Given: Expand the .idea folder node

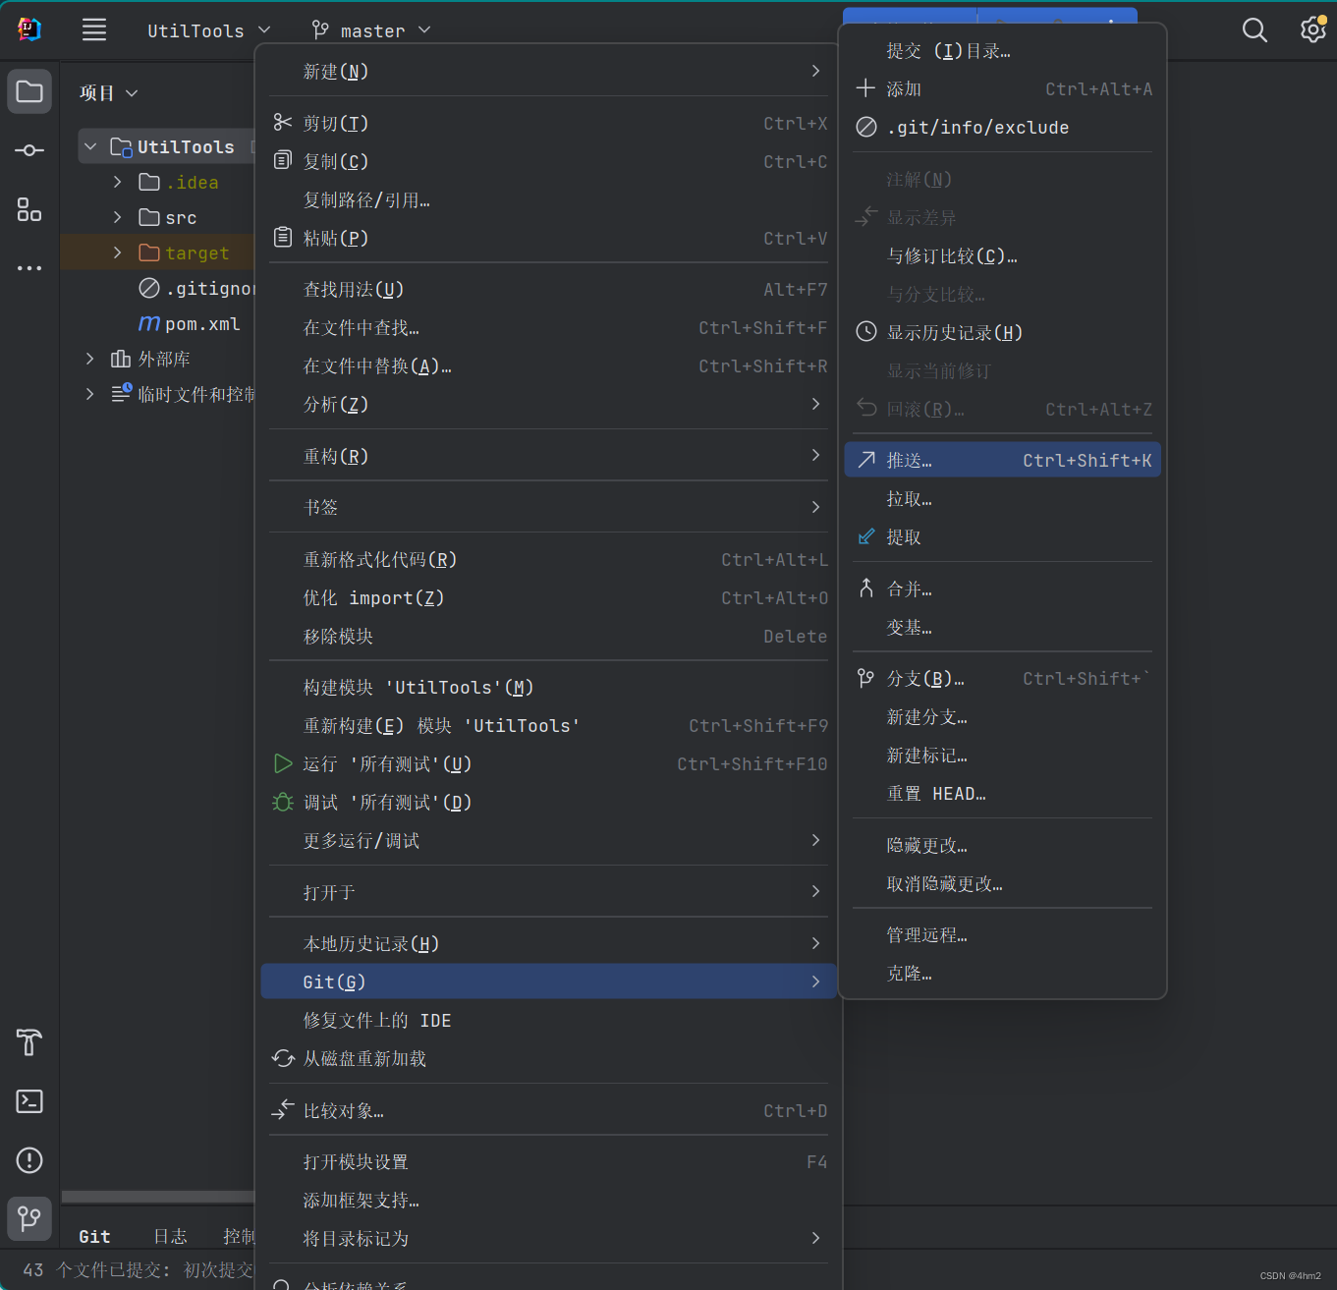Looking at the screenshot, I should tap(118, 182).
